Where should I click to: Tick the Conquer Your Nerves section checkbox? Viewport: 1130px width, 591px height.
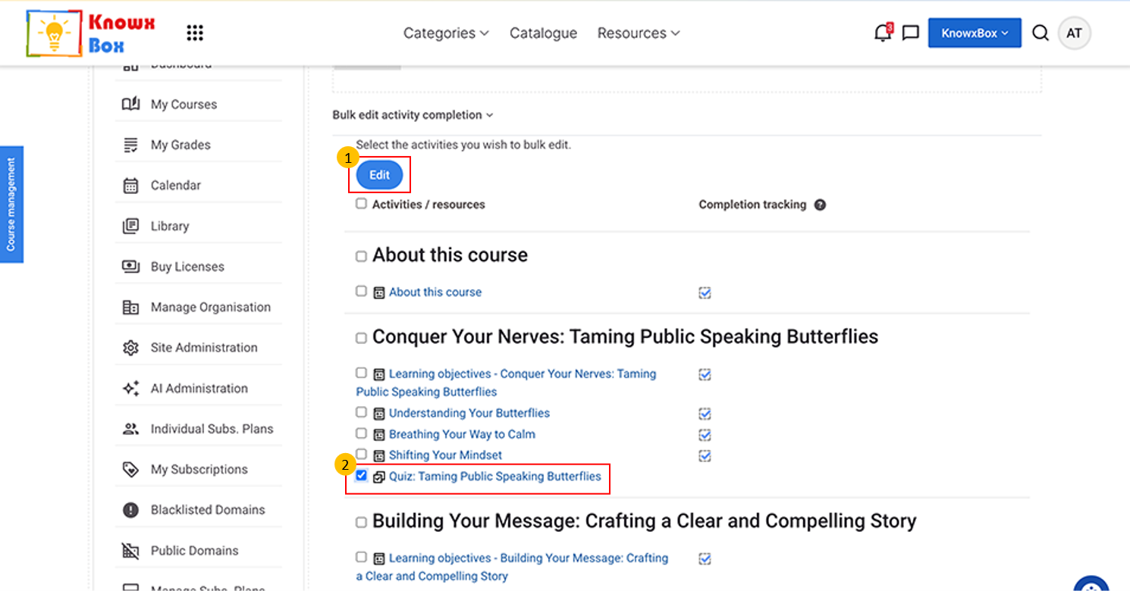[361, 338]
